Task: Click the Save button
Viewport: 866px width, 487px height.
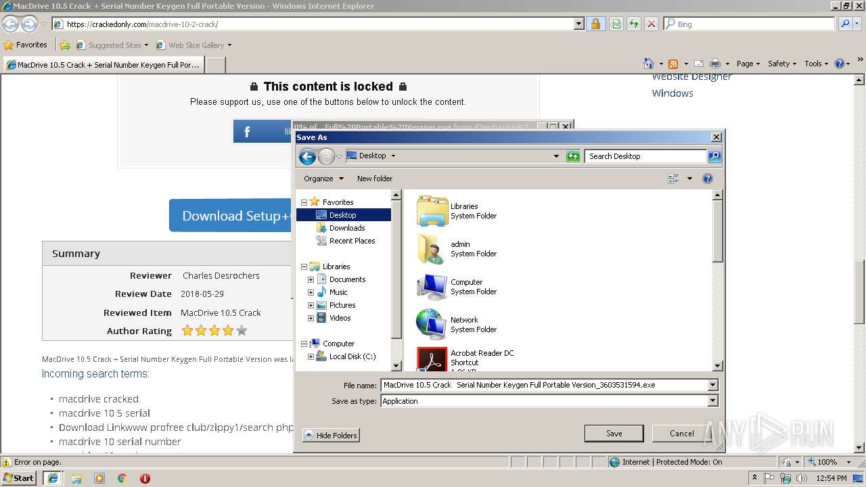Action: [x=614, y=434]
